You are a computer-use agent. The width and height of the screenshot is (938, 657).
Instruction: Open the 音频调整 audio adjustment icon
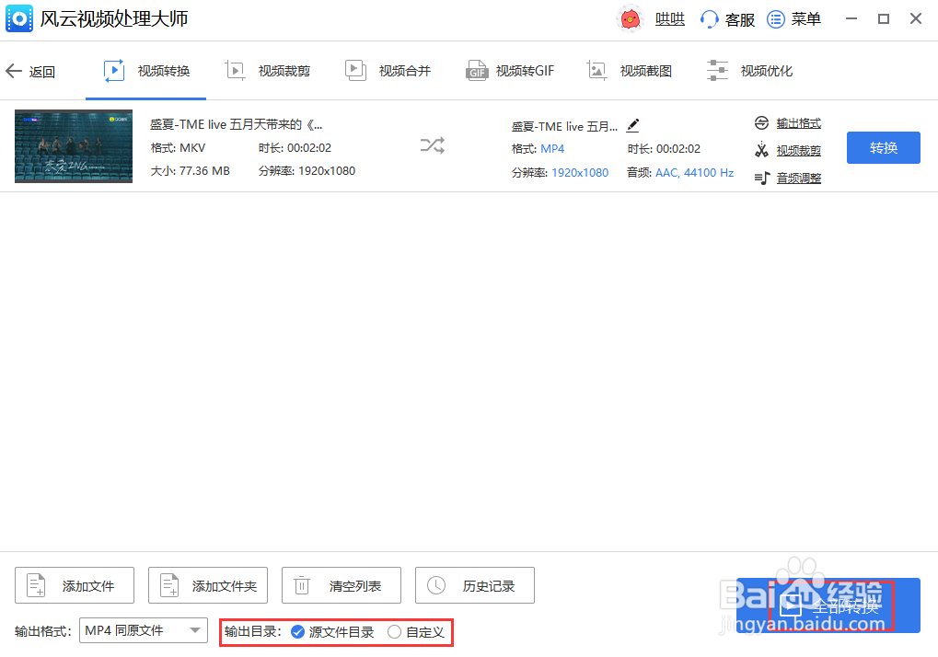click(762, 178)
